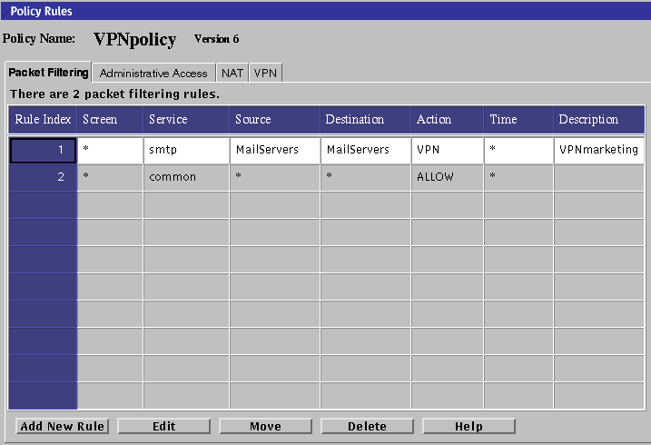651x445 pixels.
Task: Switch to the Packet Filtering tab
Action: pyautogui.click(x=48, y=73)
